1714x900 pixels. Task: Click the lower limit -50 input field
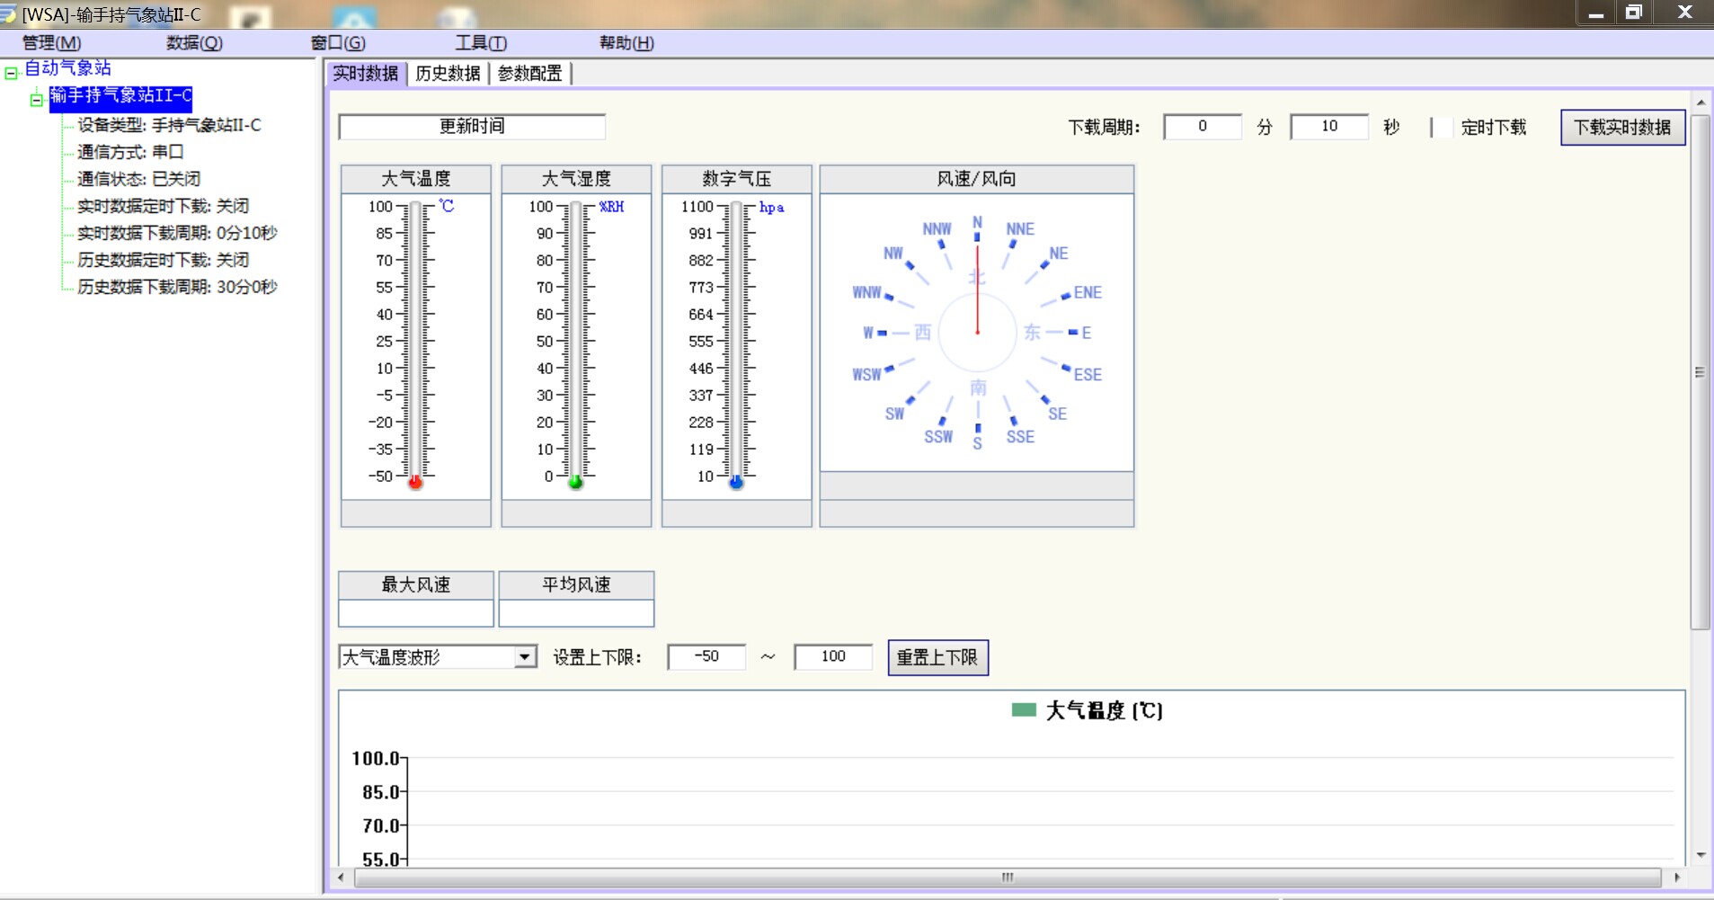click(x=706, y=656)
